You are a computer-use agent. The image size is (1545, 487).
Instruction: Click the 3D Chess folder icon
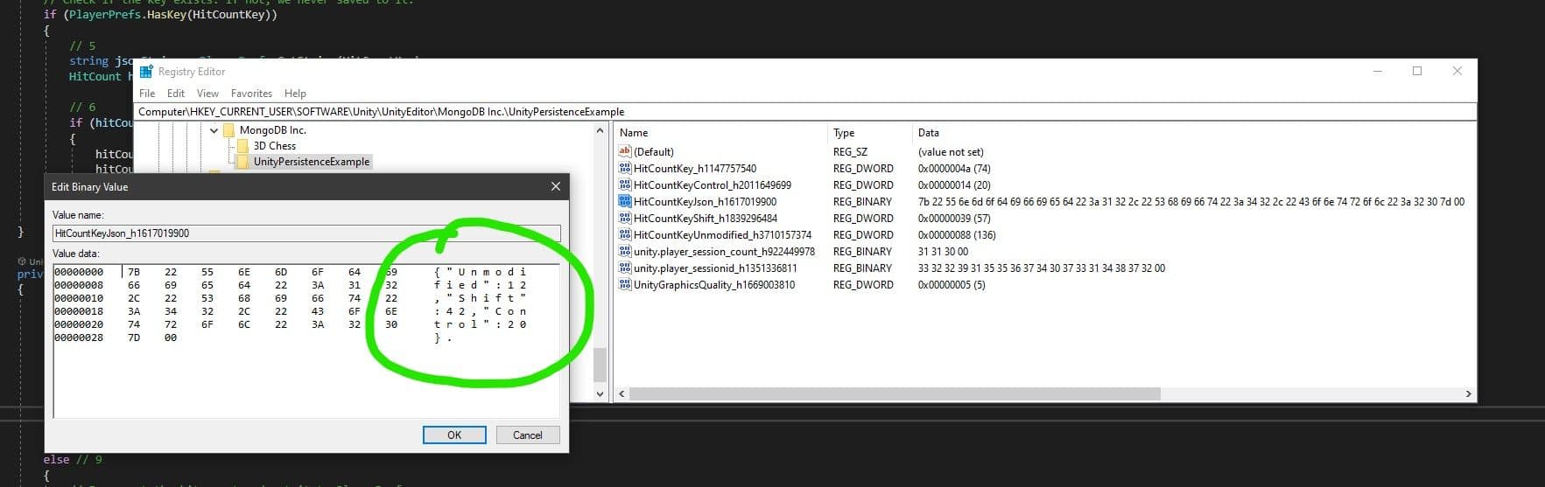pos(242,146)
